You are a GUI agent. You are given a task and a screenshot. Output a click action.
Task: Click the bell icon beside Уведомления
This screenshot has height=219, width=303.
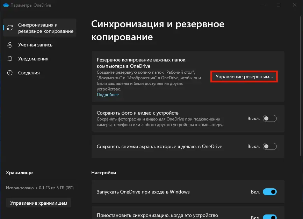10,59
